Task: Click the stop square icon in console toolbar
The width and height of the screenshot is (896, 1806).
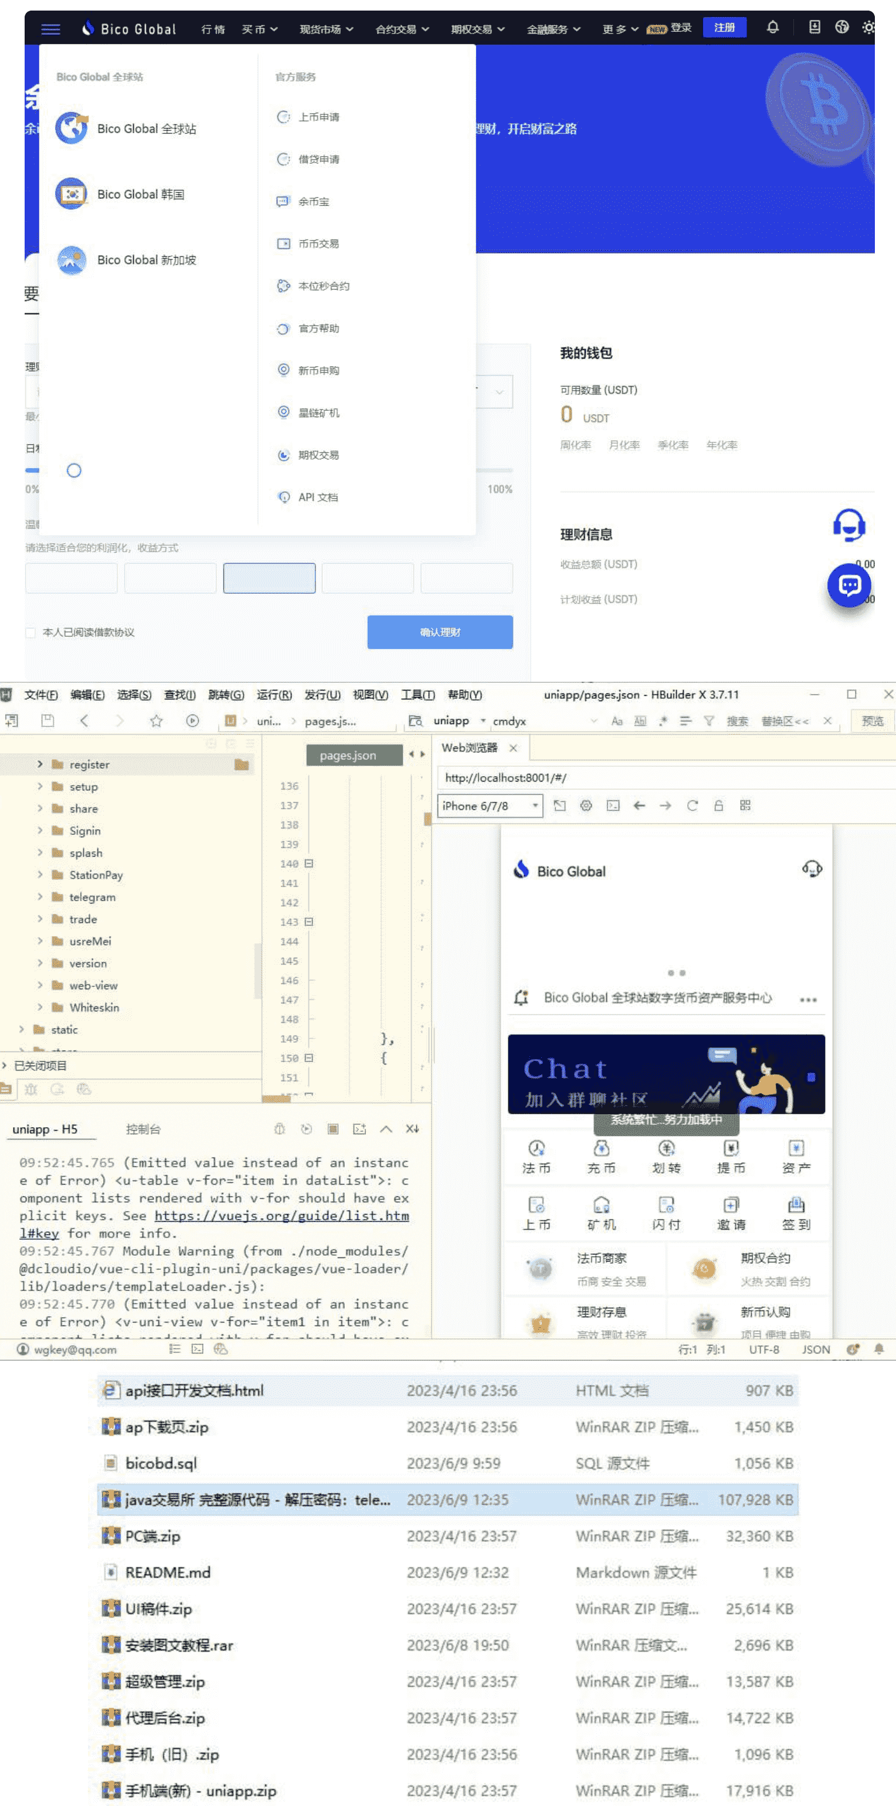Action: [x=334, y=1129]
